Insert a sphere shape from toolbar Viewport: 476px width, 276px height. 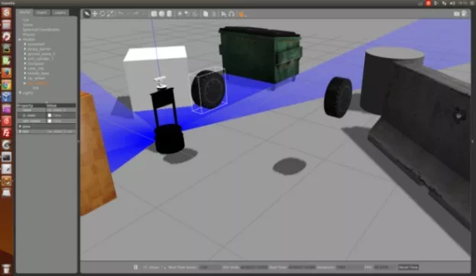[x=162, y=14]
